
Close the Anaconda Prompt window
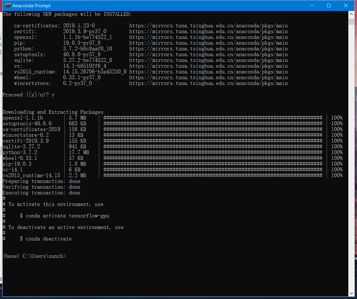[346, 5]
